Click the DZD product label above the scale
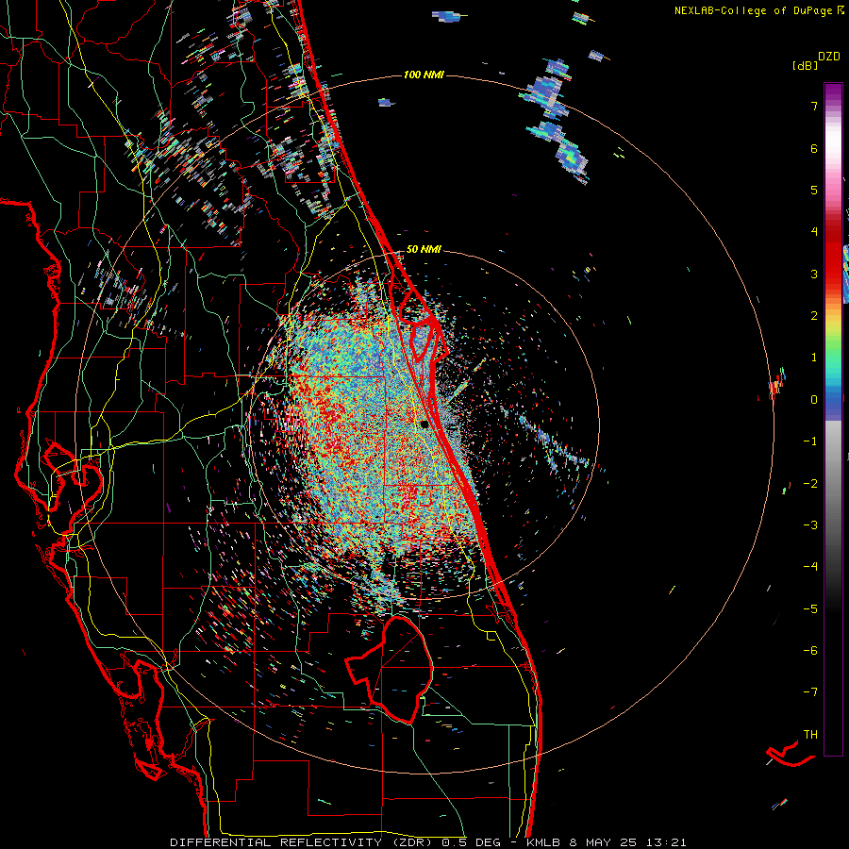Image resolution: width=849 pixels, height=849 pixels. coord(829,57)
